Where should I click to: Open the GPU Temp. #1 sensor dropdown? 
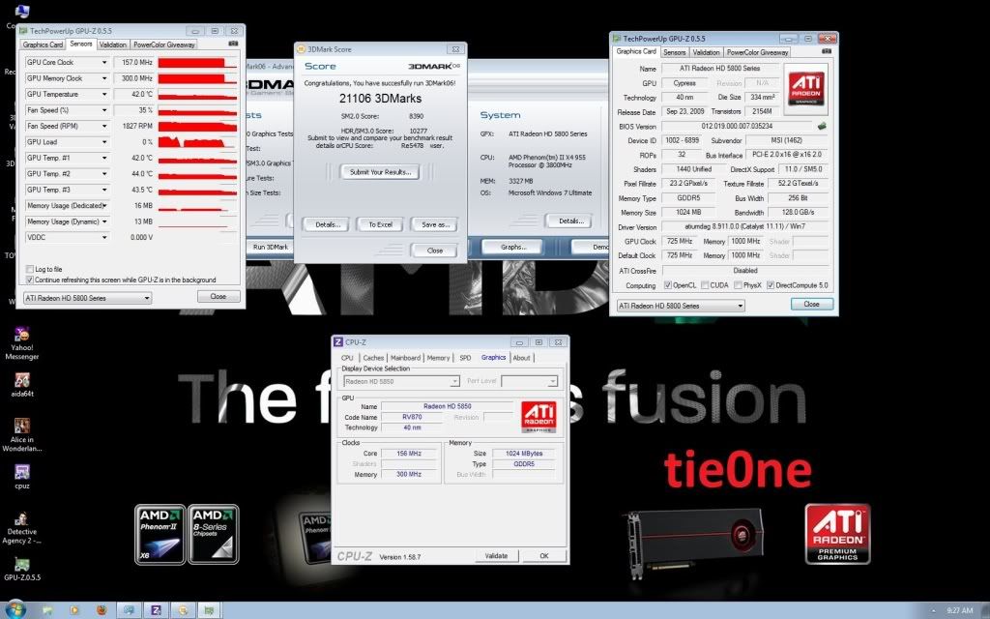click(x=104, y=158)
